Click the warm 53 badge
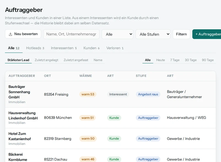 pyautogui.click(x=88, y=94)
